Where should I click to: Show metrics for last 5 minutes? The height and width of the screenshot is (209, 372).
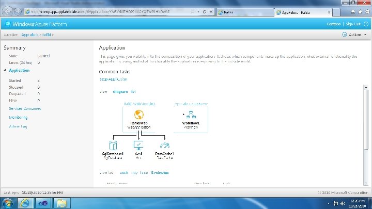[160, 173]
